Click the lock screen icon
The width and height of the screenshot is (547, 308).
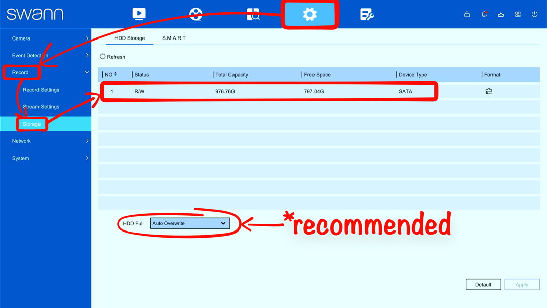[467, 14]
